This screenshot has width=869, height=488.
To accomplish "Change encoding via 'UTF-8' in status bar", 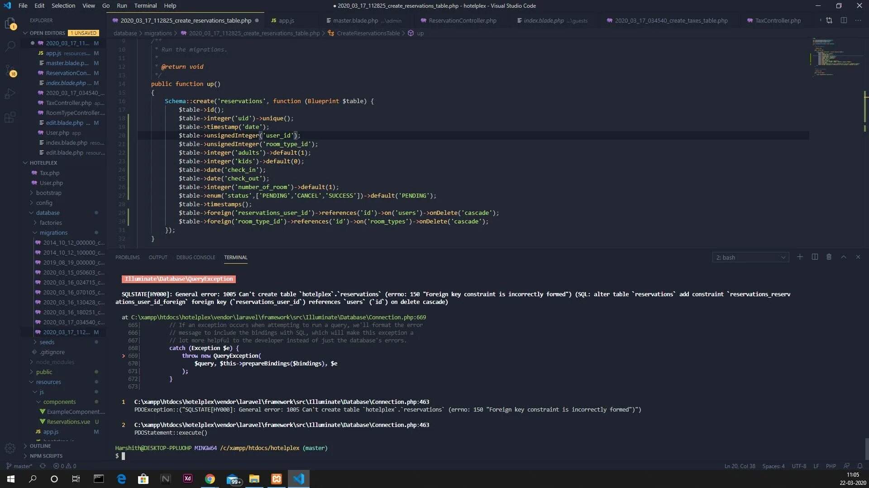I will click(x=799, y=466).
